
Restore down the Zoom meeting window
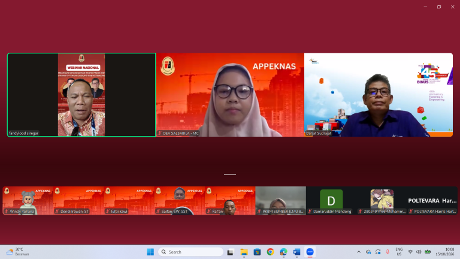(x=439, y=7)
